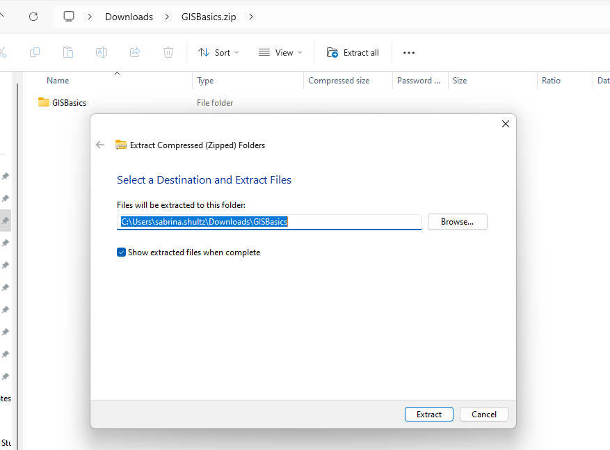Viewport: 610px width, 450px height.
Task: Open the Browse... folder picker
Action: (x=457, y=222)
